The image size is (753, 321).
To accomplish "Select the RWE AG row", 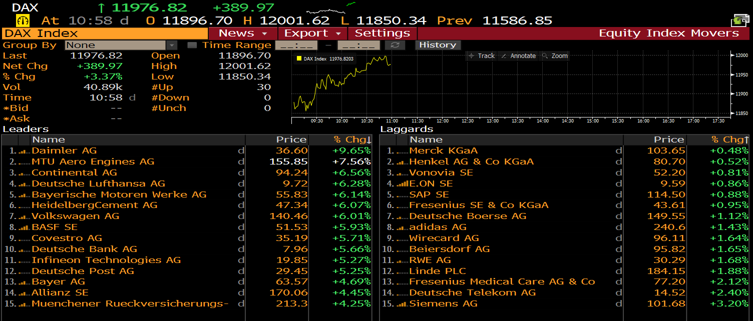I will [x=565, y=260].
